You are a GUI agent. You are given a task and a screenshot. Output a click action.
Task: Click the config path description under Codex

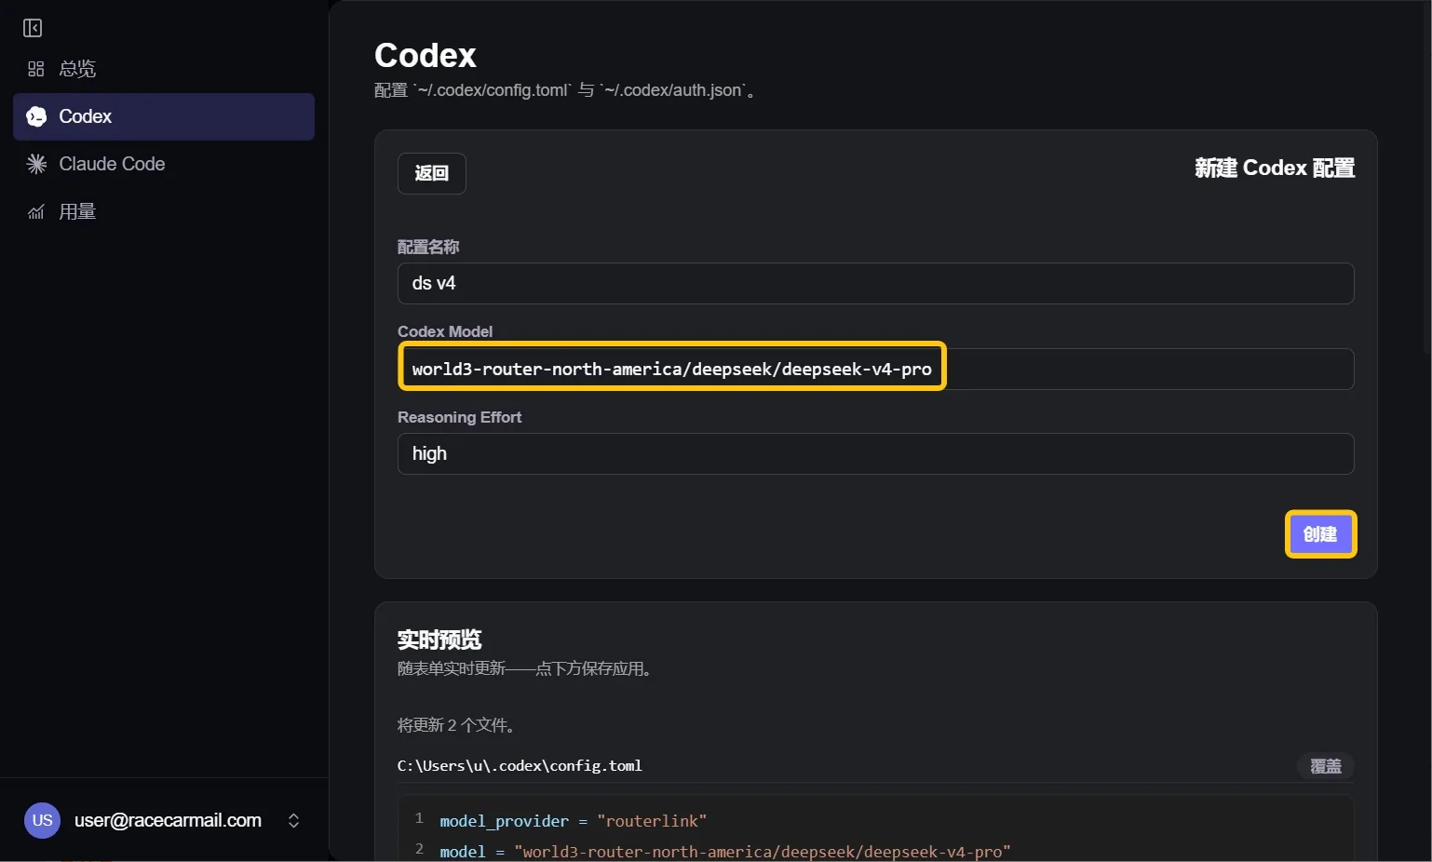pyautogui.click(x=565, y=90)
